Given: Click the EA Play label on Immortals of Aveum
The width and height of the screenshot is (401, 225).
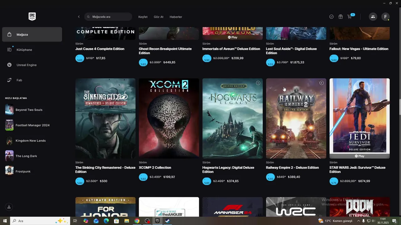Looking at the screenshot, I should click(x=232, y=37).
